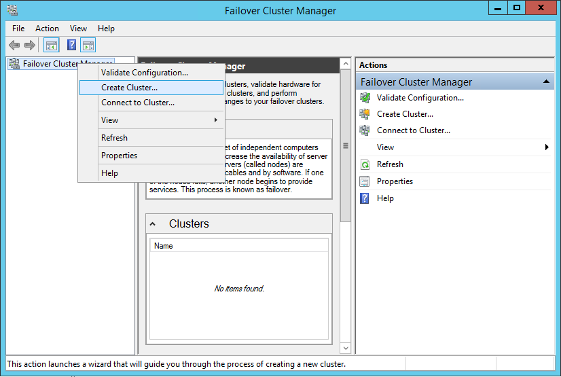
Task: Click the "No items found." text
Action: click(x=239, y=289)
